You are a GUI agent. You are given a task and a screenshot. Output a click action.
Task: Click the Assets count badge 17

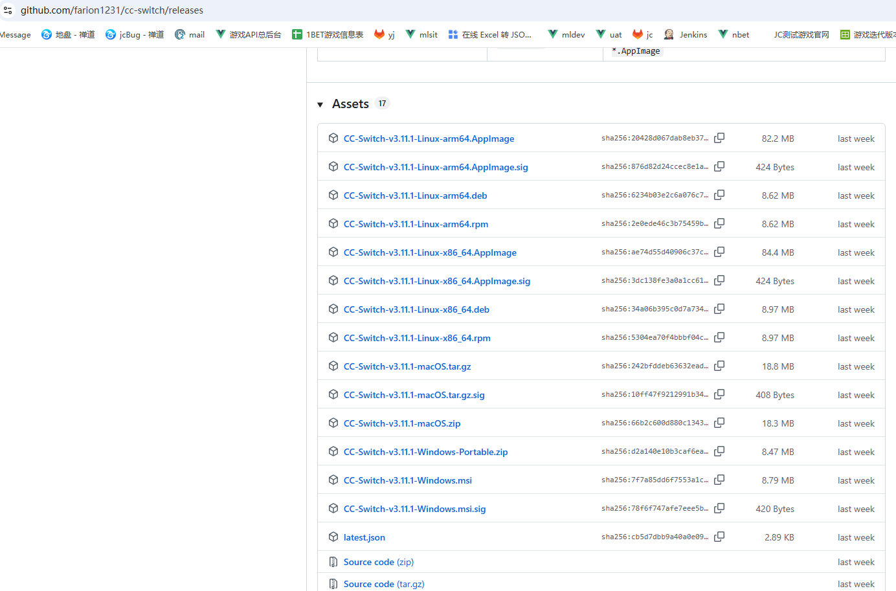point(382,104)
